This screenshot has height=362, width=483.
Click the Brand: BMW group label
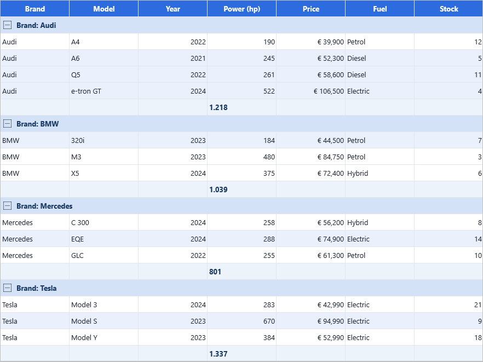tap(38, 124)
